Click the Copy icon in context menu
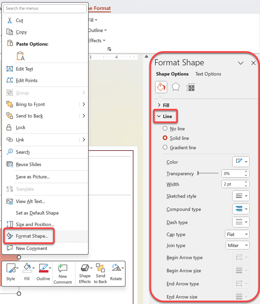The width and height of the screenshot is (260, 304). pos(9,32)
